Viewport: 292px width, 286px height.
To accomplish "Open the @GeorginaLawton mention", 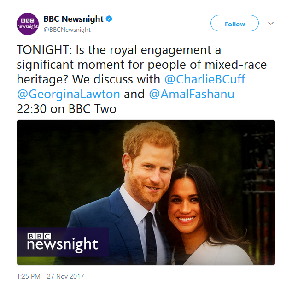I will click(x=69, y=94).
